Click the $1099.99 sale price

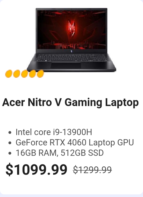[x=37, y=170]
